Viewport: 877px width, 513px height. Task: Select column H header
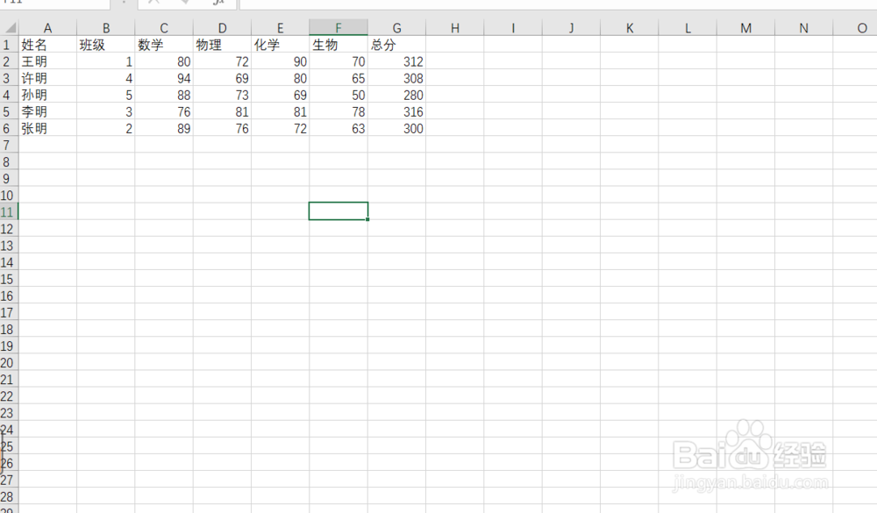pos(454,27)
